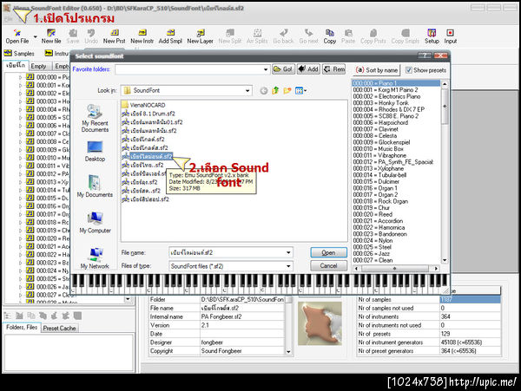Open the Open File dropdown arrow
This screenshot has height=391, width=521.
36,36
